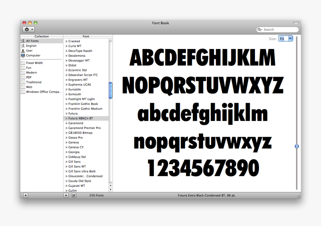Viewport: 321px width, 226px height.
Task: Select the Gill Sans Ultra Bold font
Action: point(81,171)
